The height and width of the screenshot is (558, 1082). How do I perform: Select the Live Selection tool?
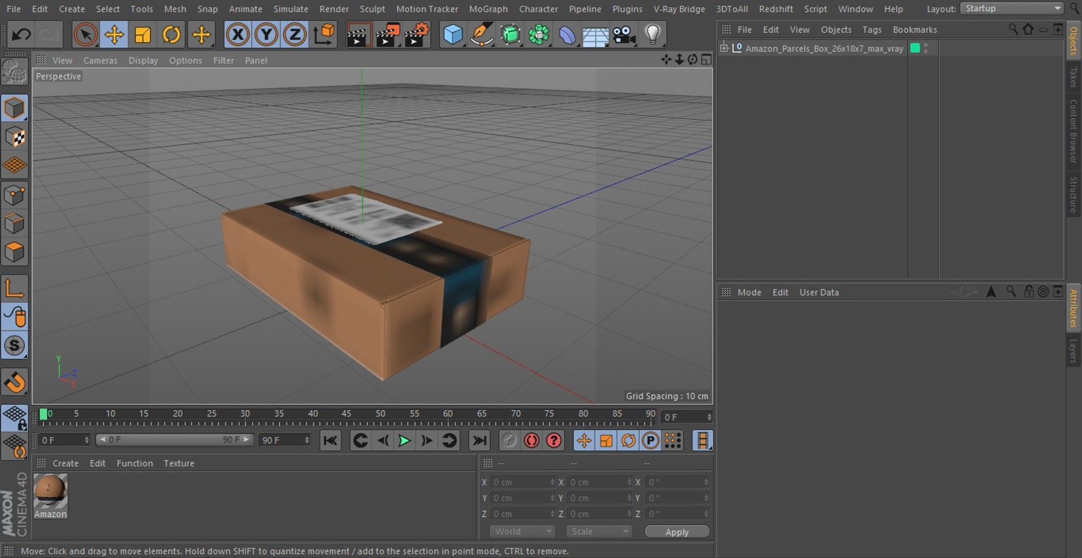coord(85,35)
